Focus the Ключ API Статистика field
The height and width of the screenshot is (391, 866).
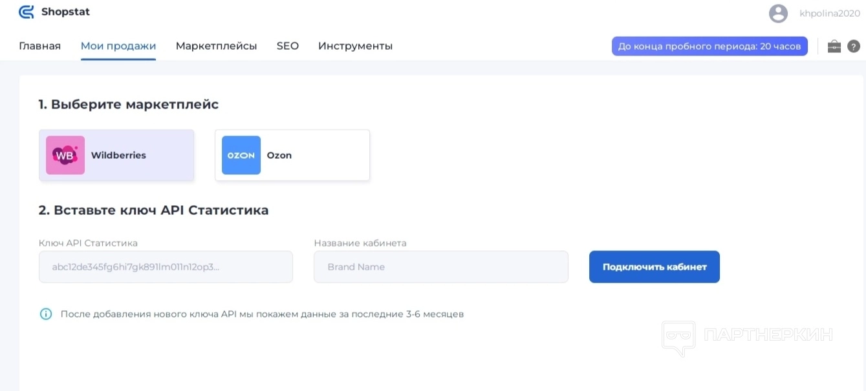coord(166,267)
